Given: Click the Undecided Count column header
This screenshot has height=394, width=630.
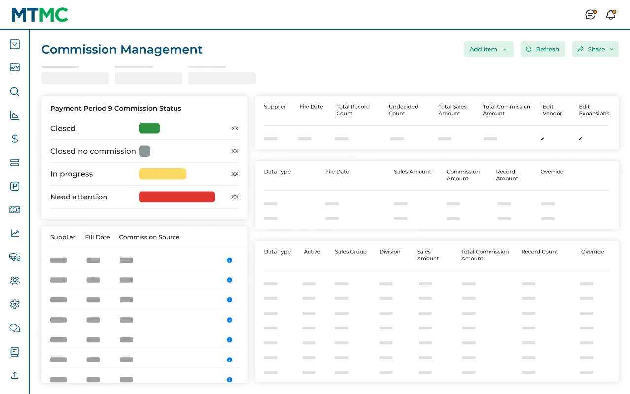Looking at the screenshot, I should click(403, 110).
